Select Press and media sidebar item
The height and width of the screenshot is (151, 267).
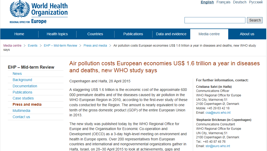pos(27,104)
